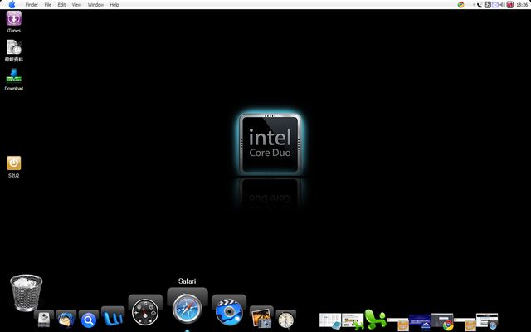Open the View menu
This screenshot has height=332, width=531.
tap(76, 5)
